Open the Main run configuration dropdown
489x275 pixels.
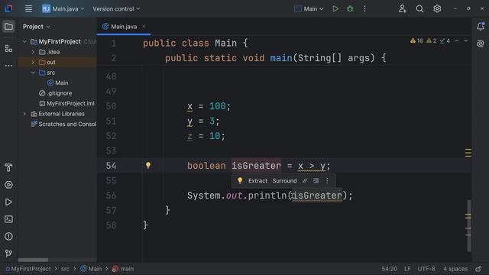(309, 8)
